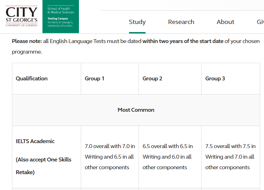This screenshot has height=190, width=264.
Task: Select the 7.5 overall Group 3 IELTS cell
Action: 231,157
